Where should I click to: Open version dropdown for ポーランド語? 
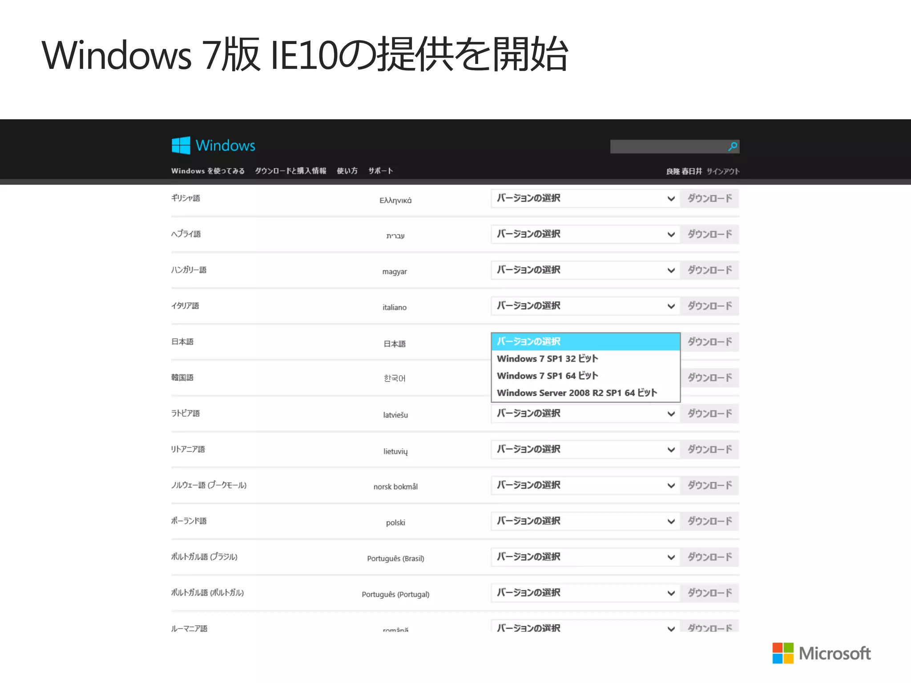[x=585, y=521]
